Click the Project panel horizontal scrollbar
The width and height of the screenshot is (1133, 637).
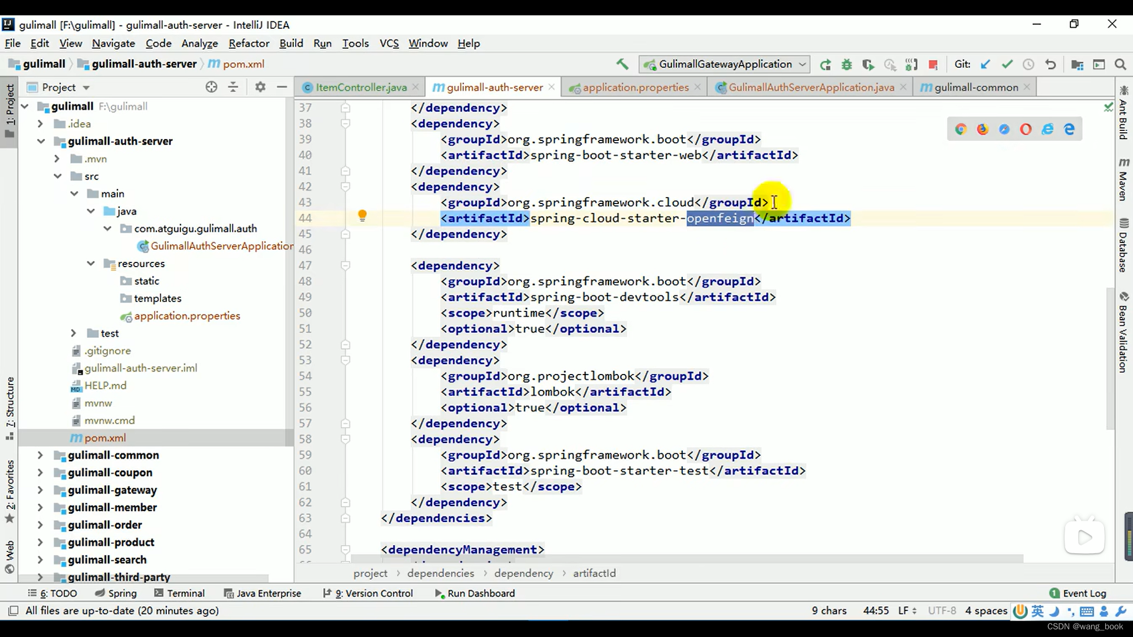(145, 579)
